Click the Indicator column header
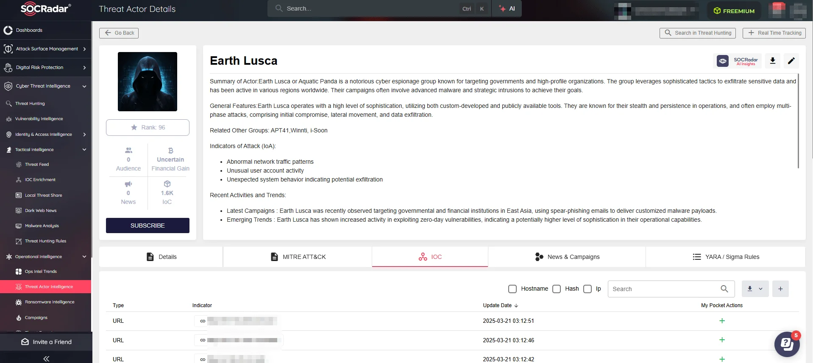This screenshot has height=363, width=813. [x=202, y=305]
